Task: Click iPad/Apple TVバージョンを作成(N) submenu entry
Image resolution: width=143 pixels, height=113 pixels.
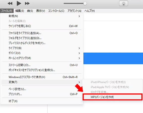Action: pyautogui.click(x=112, y=87)
